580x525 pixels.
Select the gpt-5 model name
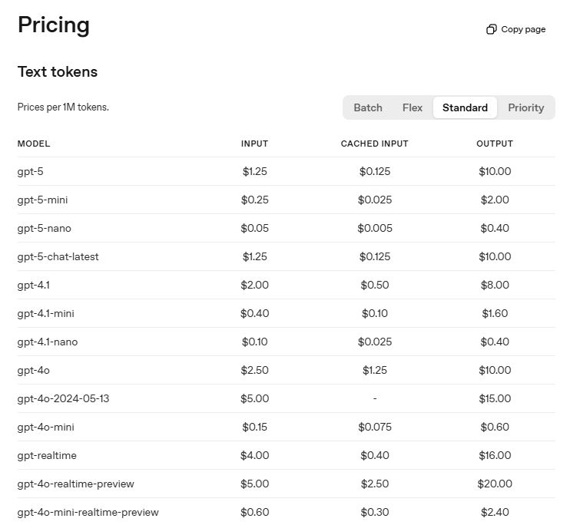31,172
